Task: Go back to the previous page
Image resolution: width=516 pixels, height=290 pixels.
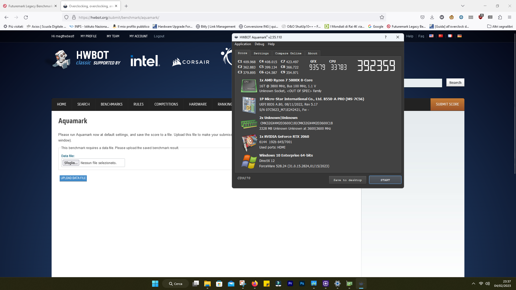Action: coord(6,17)
